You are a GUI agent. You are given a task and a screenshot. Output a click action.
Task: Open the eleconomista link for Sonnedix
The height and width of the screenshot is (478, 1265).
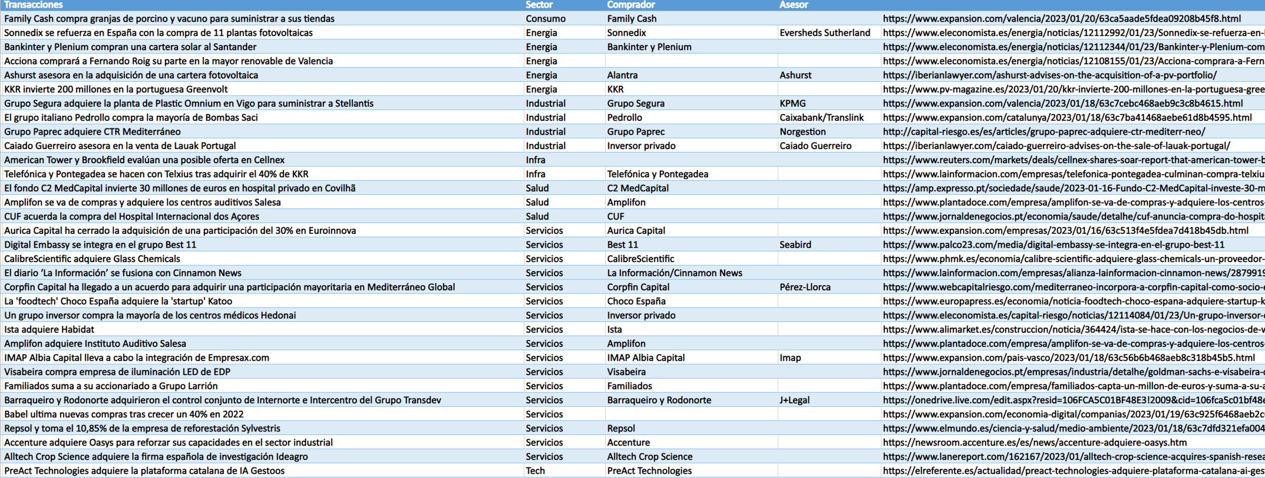pos(1074,33)
